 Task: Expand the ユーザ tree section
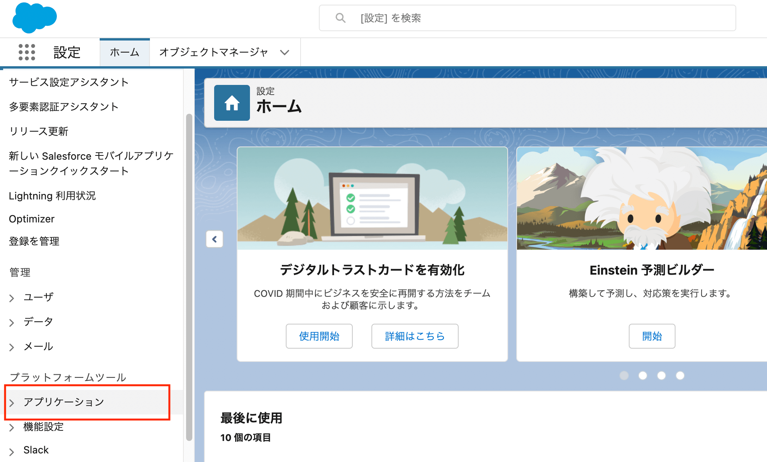[12, 298]
